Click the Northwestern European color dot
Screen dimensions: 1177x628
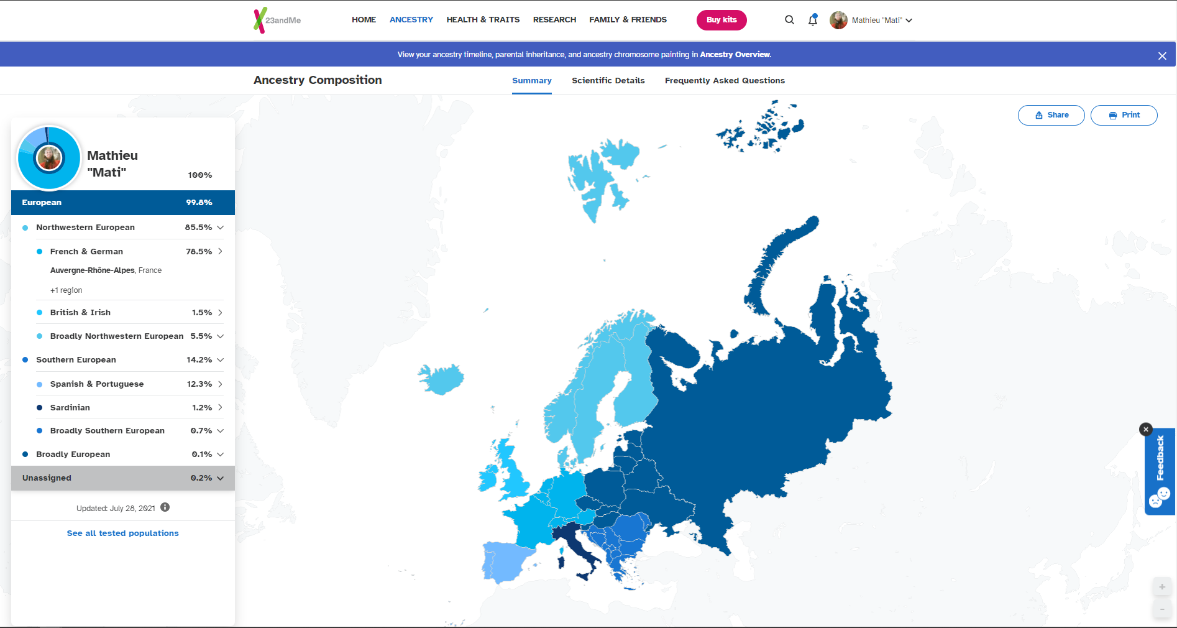(25, 228)
